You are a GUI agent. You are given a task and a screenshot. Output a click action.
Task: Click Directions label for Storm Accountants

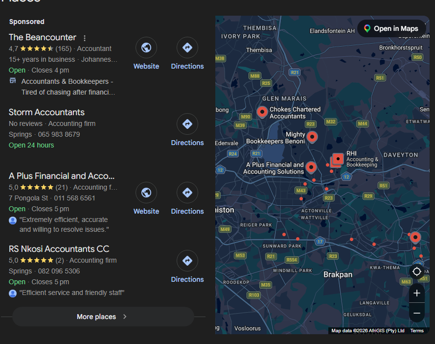[187, 143]
